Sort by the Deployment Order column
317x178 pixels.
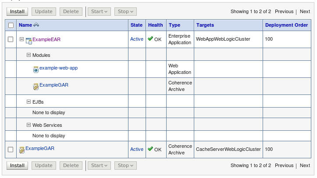[286, 25]
